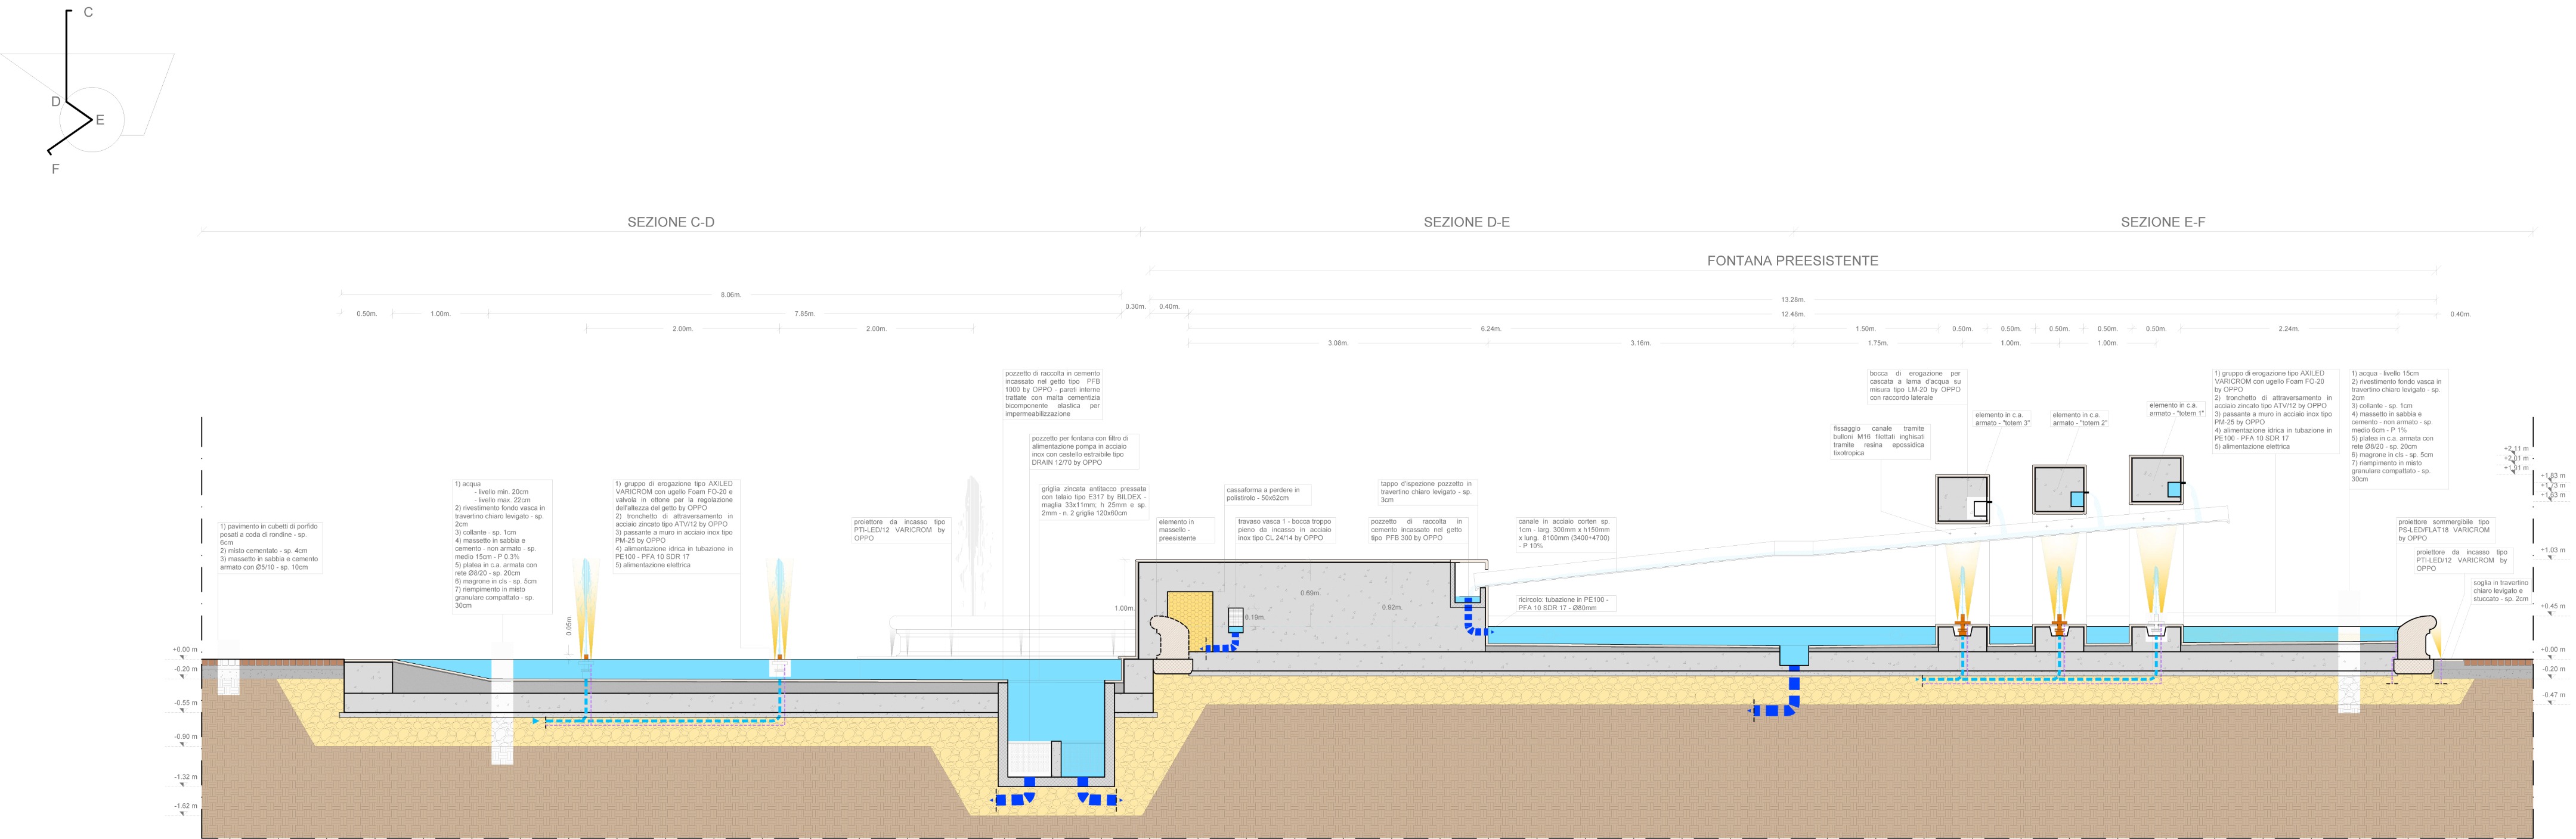Click the 'SEZIONE E-F' section title
2576x839 pixels.
[2162, 222]
